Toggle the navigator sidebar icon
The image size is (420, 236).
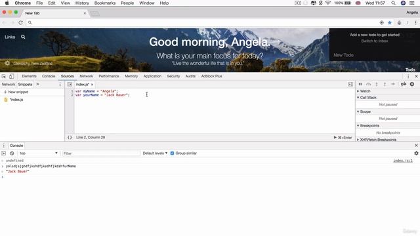[70, 85]
